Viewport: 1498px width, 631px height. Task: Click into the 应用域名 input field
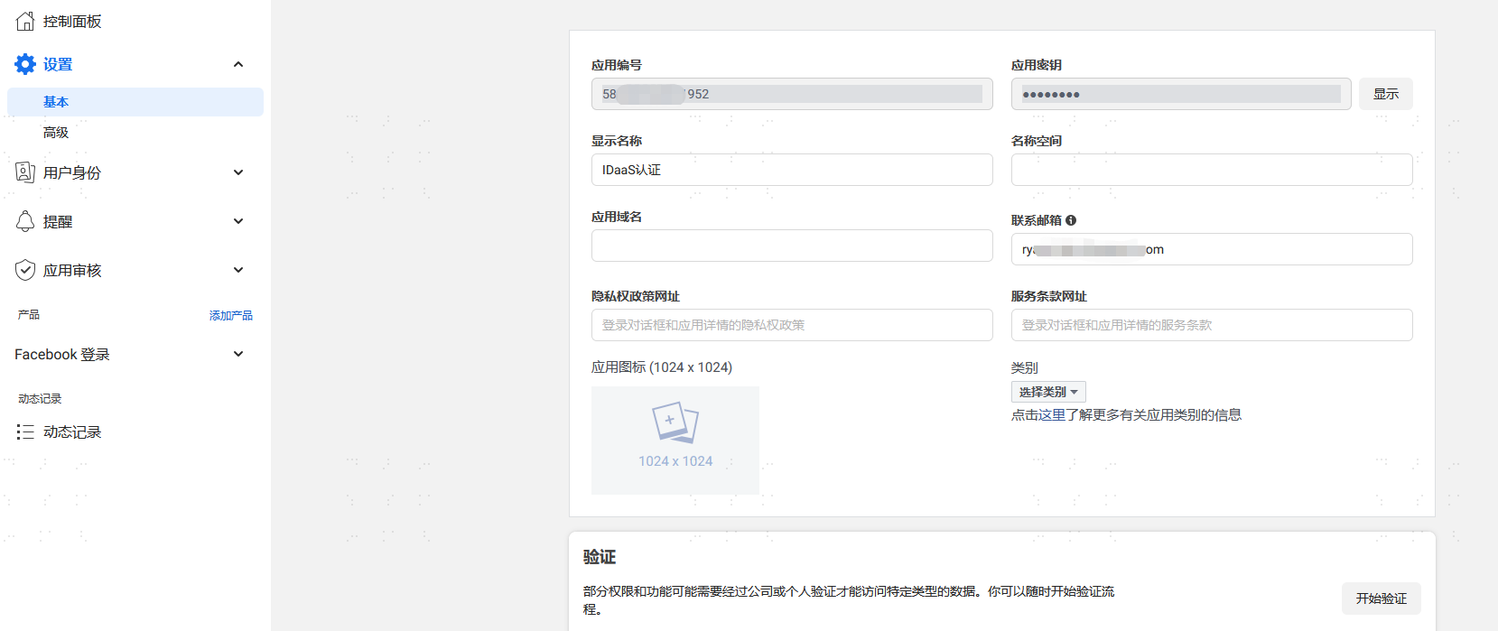(792, 246)
